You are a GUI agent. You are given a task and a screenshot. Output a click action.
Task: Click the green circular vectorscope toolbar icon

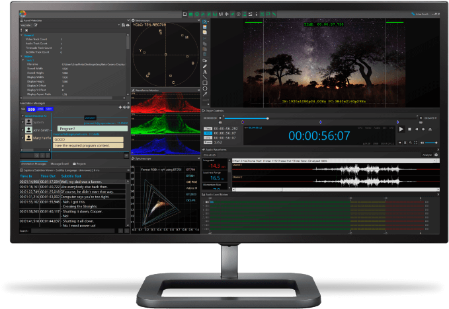pyautogui.click(x=197, y=14)
